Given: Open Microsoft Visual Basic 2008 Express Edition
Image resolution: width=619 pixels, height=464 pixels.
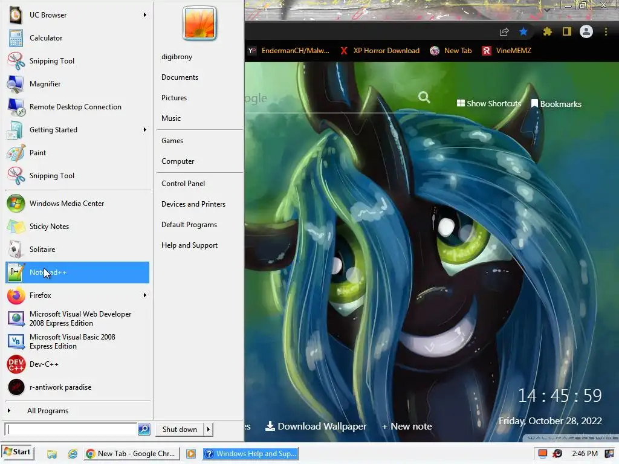Looking at the screenshot, I should tap(77, 341).
